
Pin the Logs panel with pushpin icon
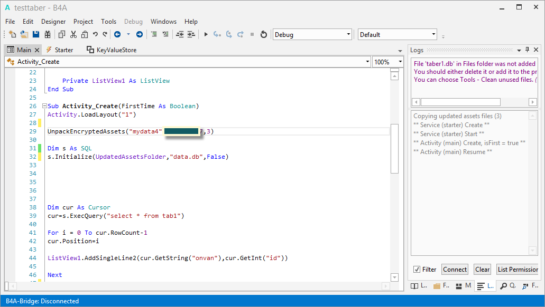click(x=527, y=50)
